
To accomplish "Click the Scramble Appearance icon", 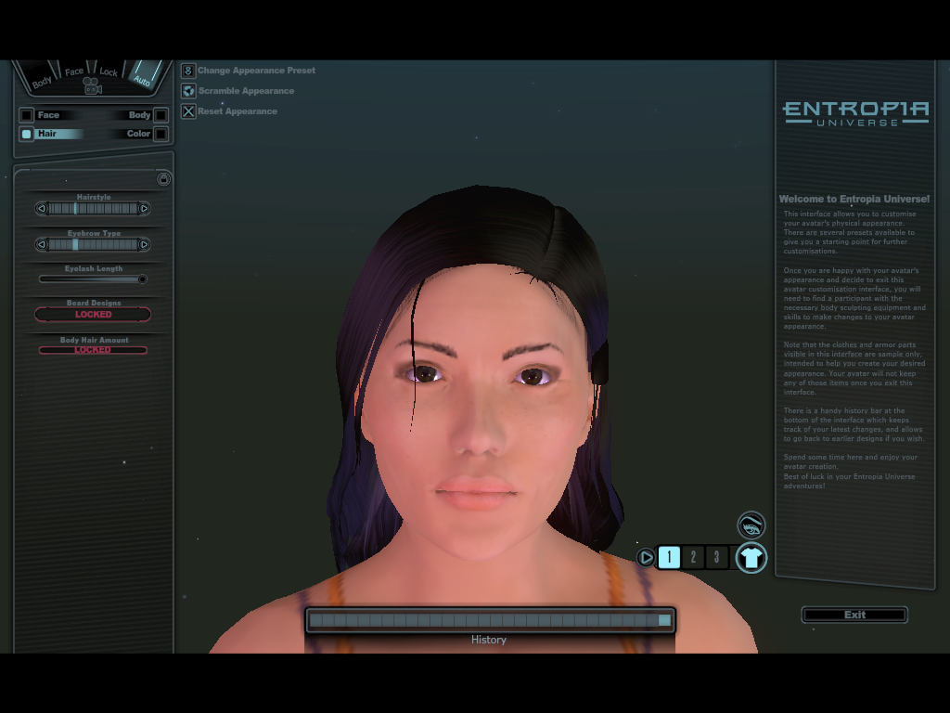I will point(189,90).
